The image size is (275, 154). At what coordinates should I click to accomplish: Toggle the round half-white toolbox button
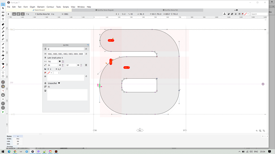(3, 95)
